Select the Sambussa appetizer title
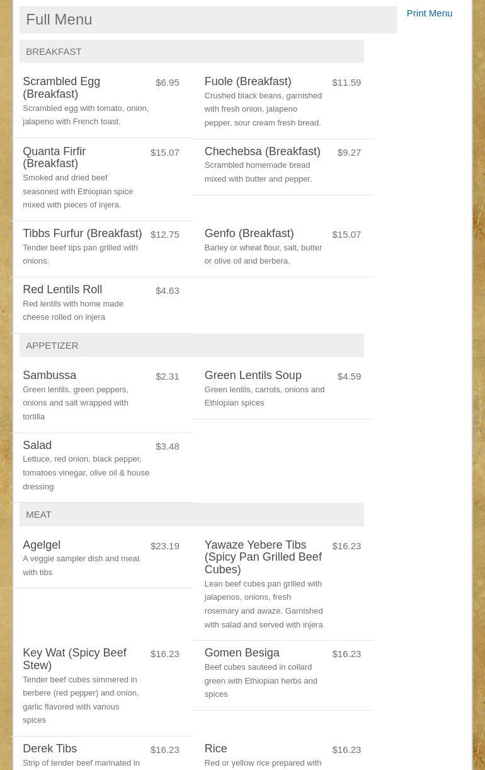 49,375
